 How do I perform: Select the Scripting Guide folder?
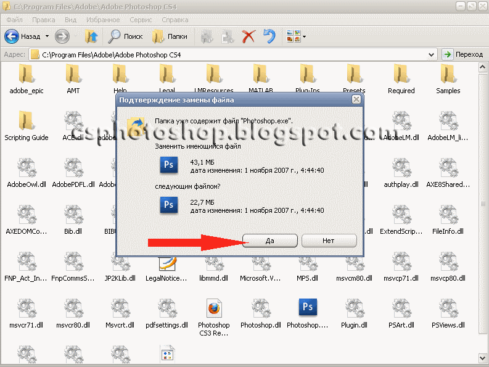(x=27, y=126)
